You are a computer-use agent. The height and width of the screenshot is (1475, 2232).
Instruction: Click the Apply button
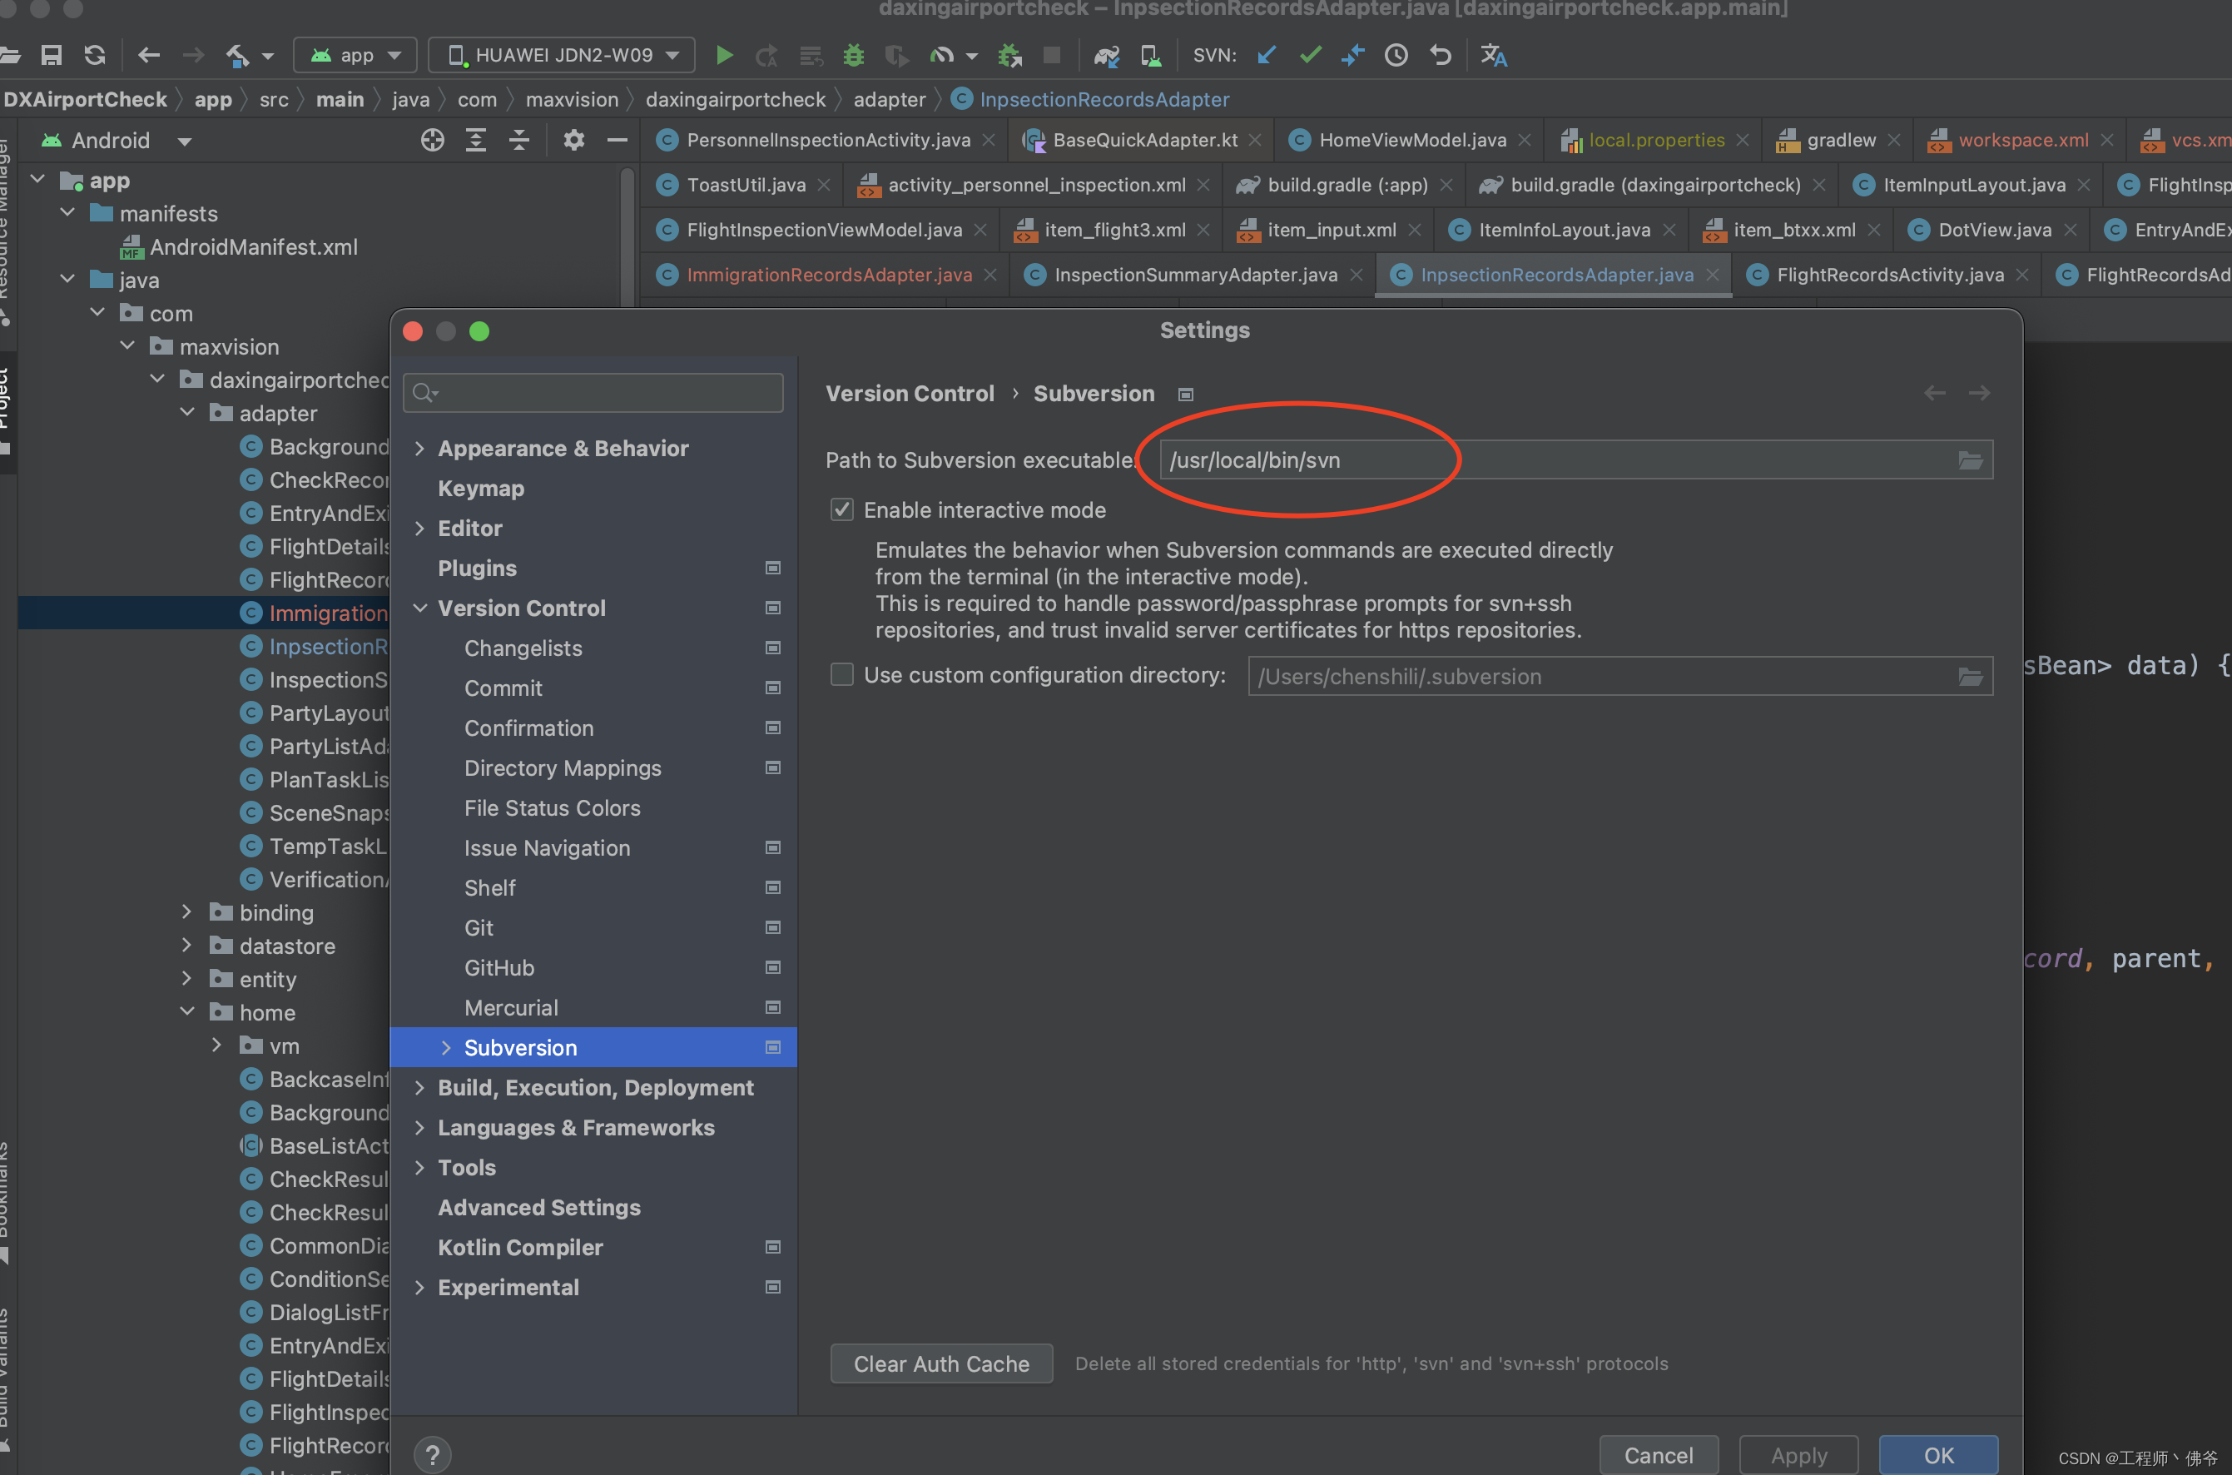point(1798,1455)
